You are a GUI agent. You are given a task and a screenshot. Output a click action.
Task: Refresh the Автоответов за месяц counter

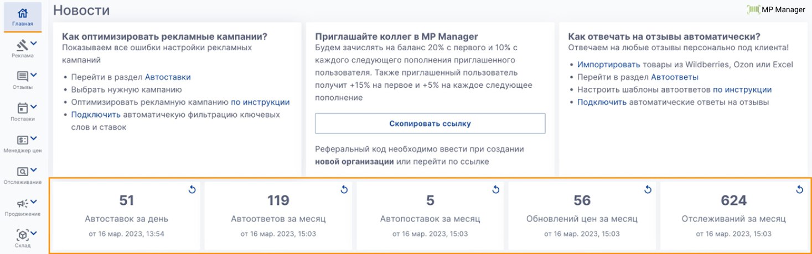click(x=344, y=190)
